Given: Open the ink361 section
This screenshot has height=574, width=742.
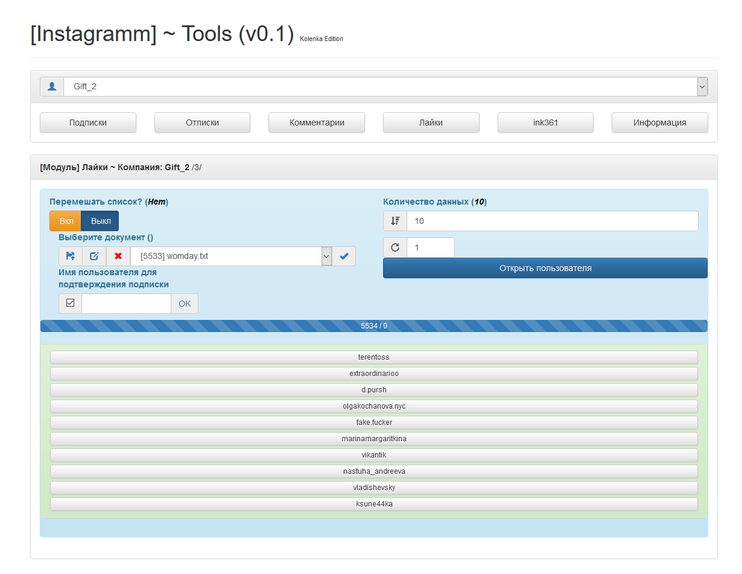Looking at the screenshot, I should pyautogui.click(x=545, y=123).
